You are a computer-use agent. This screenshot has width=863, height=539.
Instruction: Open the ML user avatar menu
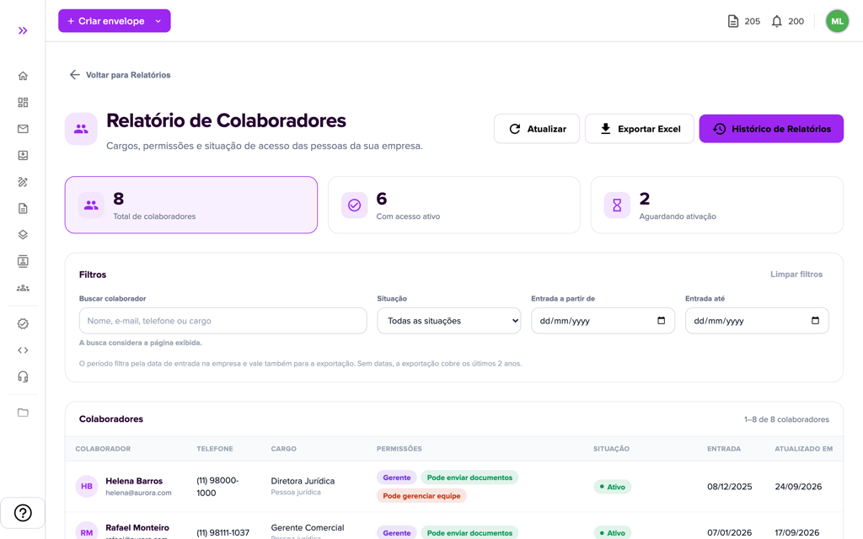(837, 21)
